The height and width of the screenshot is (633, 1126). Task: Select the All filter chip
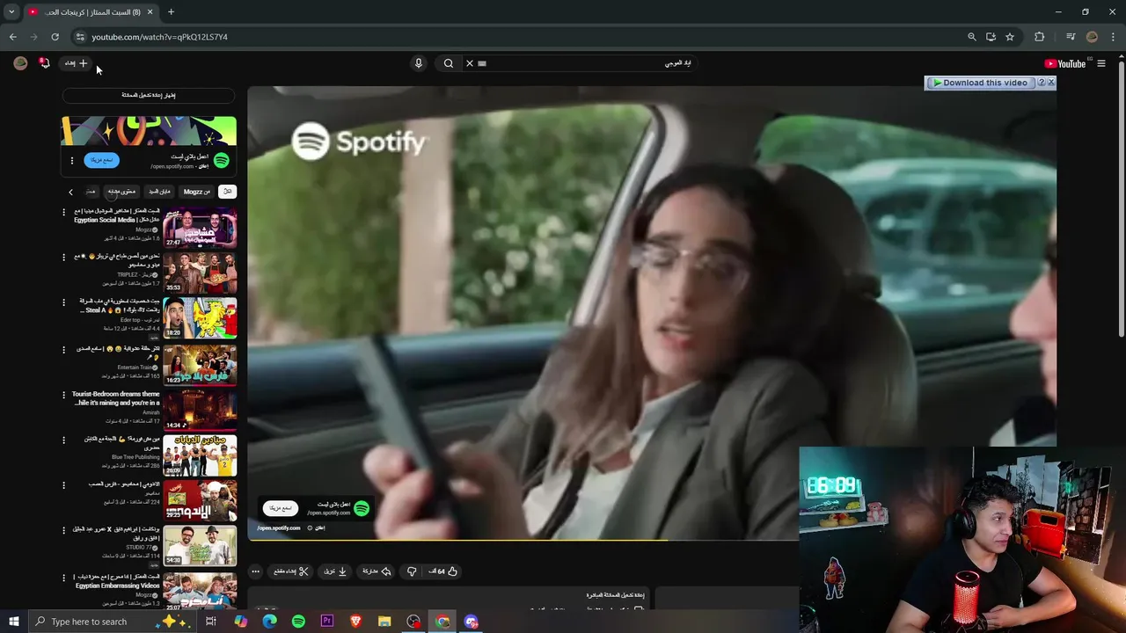[227, 192]
